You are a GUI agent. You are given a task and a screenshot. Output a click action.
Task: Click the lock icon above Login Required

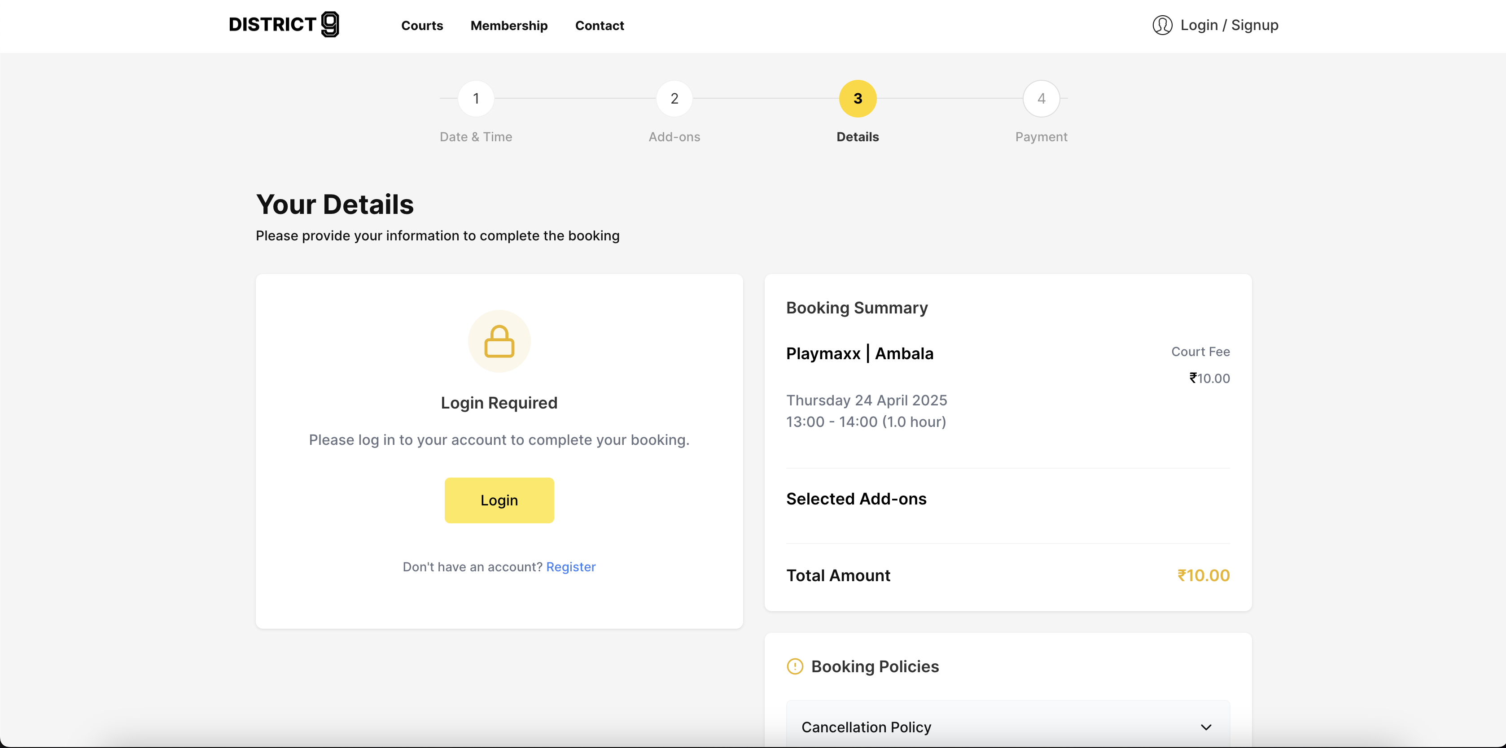(x=499, y=341)
